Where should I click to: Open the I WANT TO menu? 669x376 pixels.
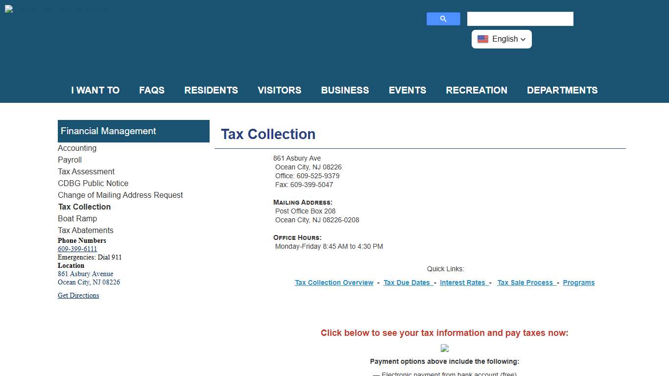pyautogui.click(x=95, y=90)
